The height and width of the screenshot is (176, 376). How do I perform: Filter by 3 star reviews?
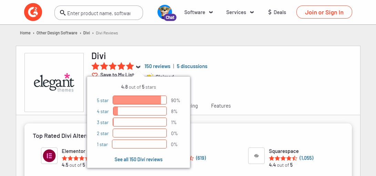103,122
